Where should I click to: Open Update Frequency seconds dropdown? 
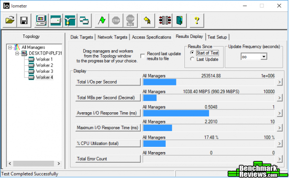click(264, 57)
